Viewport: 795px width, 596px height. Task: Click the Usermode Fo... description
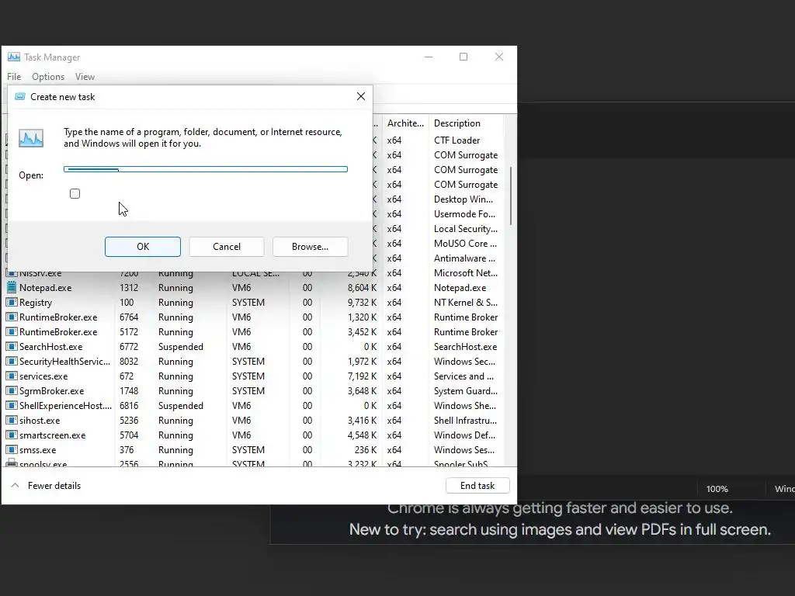click(464, 214)
